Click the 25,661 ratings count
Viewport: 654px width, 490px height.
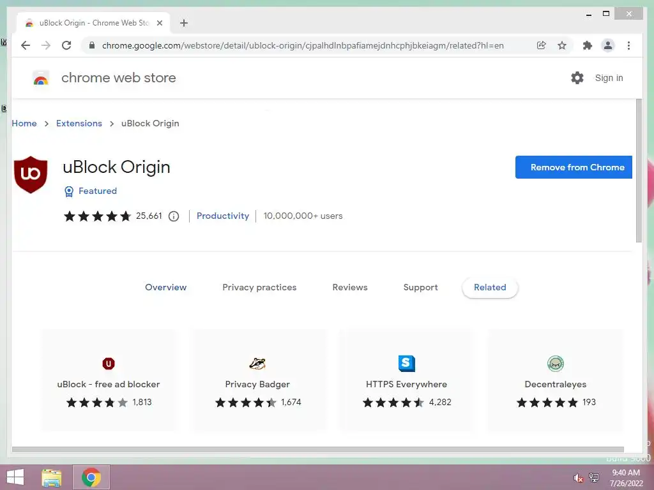pos(149,216)
